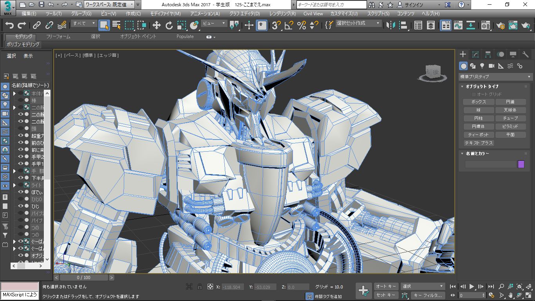Open Render Setup teapot icon
Viewport: 535px width, 301px height.
[x=501, y=25]
